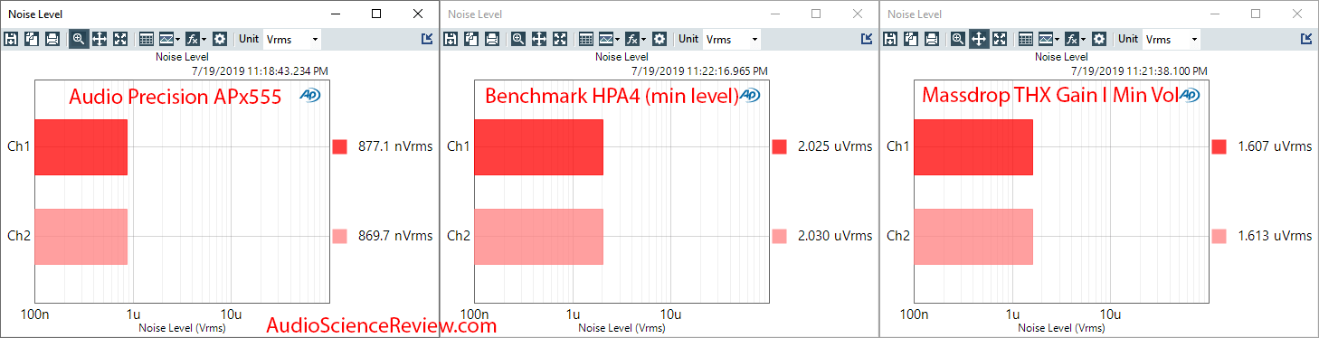Screen dimensions: 1319x338
Task: Print graph in Audio Precision APx555 window
Action: (x=52, y=39)
